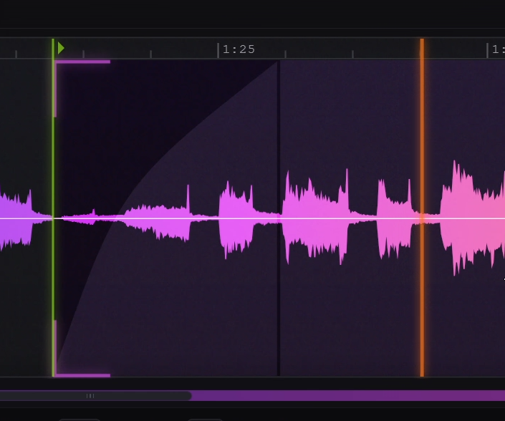505x421 pixels.
Task: Select the green region start marker line
Action: [53, 215]
